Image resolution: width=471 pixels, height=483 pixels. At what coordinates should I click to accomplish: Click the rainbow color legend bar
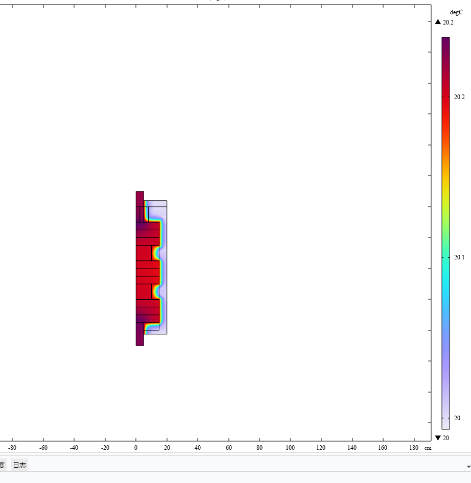[x=445, y=233]
